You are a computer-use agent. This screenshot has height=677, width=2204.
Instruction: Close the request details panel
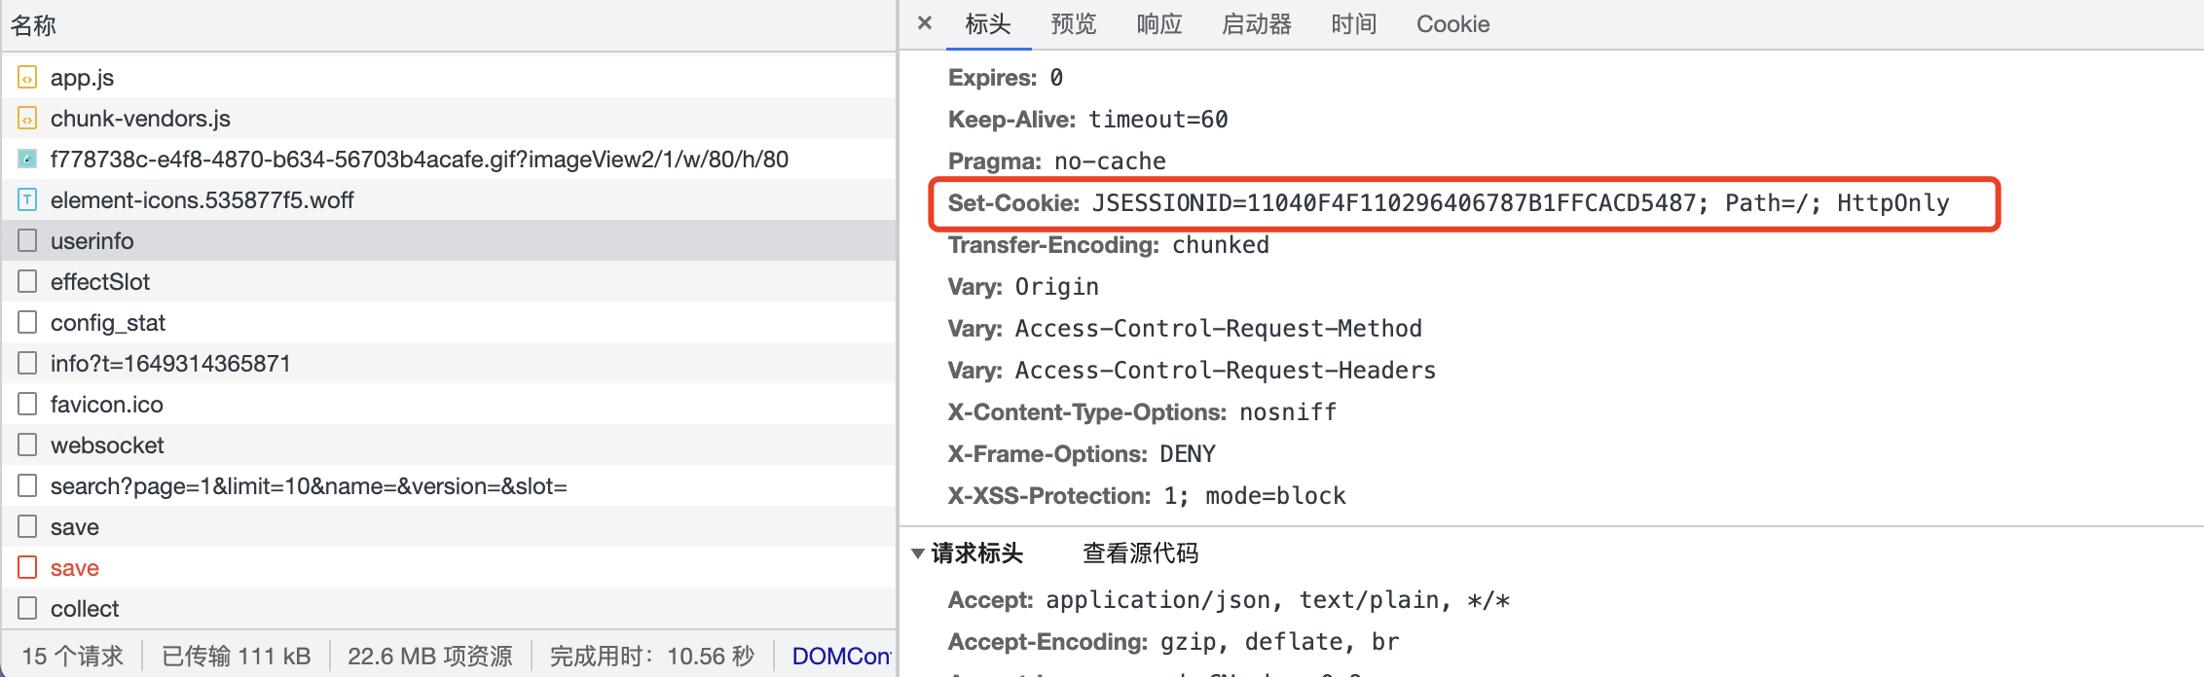click(x=925, y=23)
